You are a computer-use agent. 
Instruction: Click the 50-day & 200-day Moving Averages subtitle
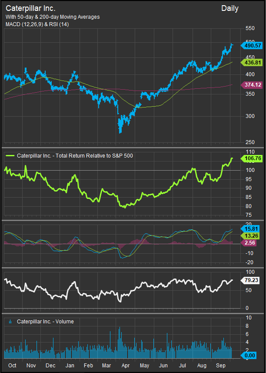(53, 17)
